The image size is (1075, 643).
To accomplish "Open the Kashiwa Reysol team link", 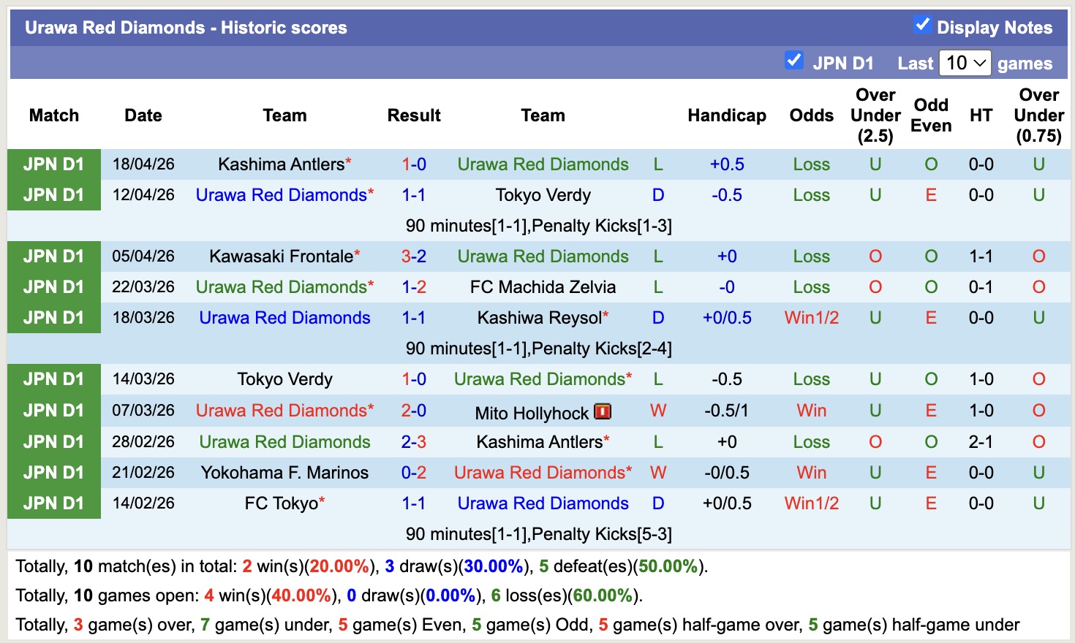I will (542, 317).
